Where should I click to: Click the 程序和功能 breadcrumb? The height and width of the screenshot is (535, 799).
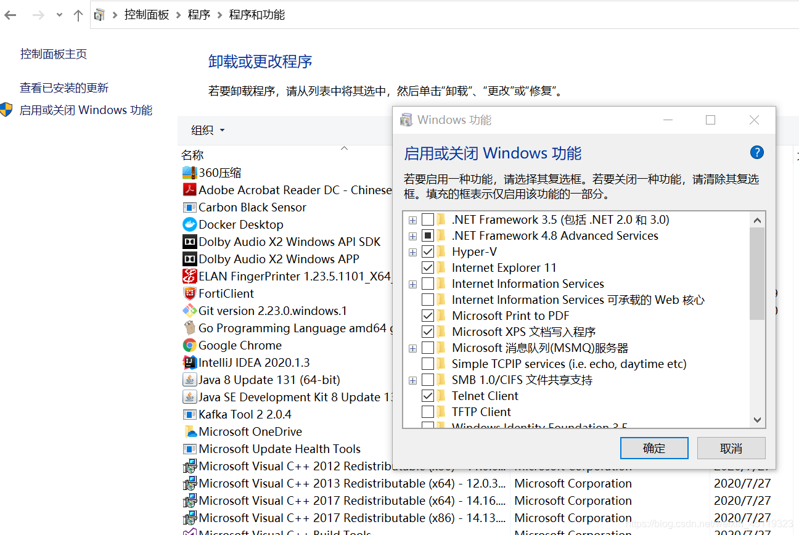(257, 15)
